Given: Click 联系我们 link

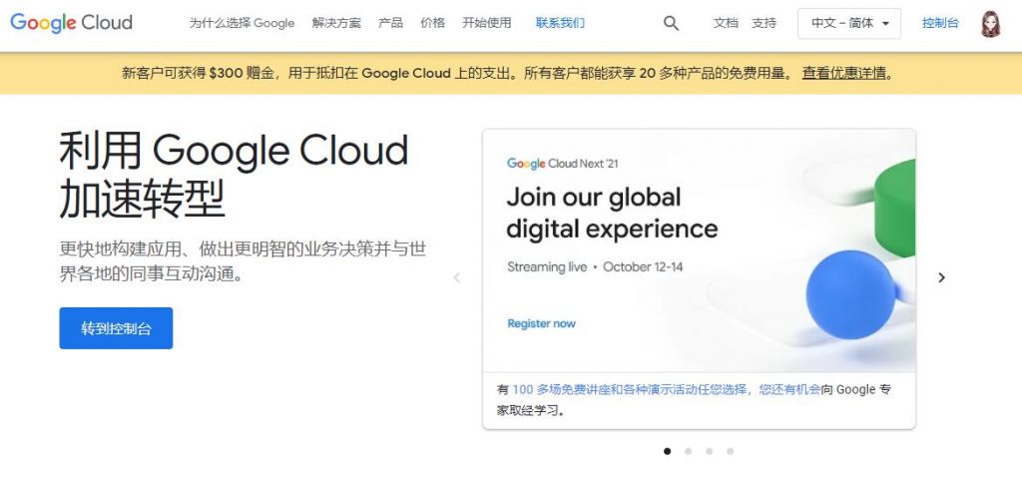Looking at the screenshot, I should [560, 23].
